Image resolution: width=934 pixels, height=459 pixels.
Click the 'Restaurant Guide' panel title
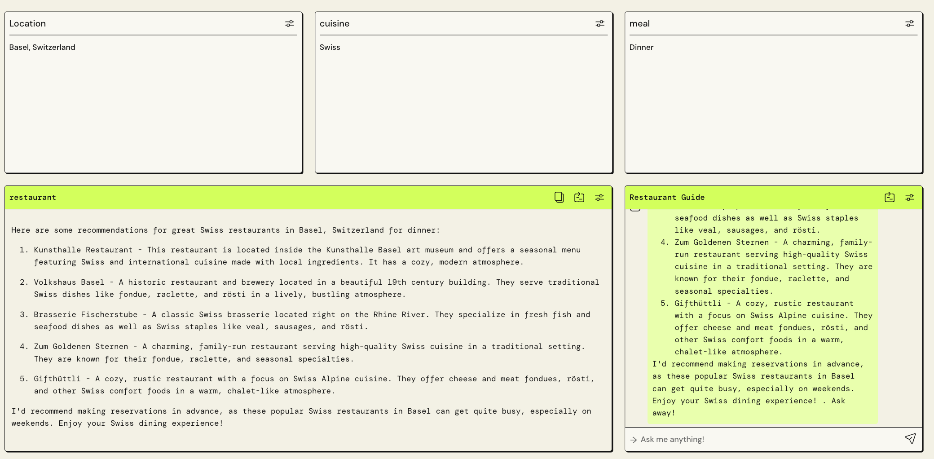tap(667, 197)
